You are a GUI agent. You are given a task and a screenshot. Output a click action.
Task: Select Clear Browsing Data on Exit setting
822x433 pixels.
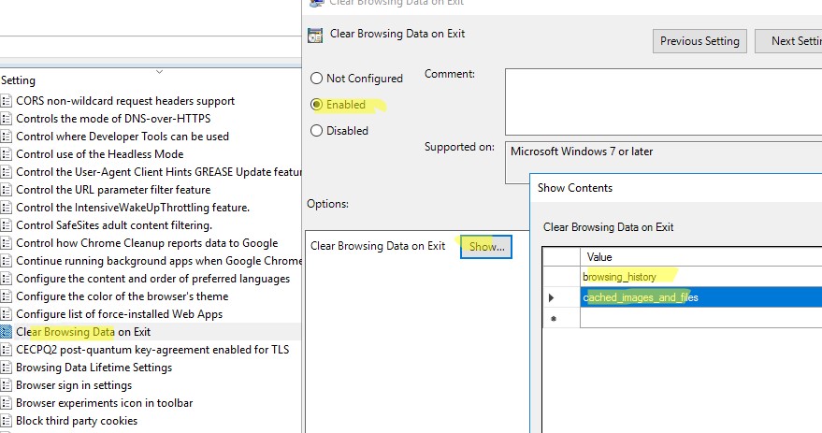[83, 332]
